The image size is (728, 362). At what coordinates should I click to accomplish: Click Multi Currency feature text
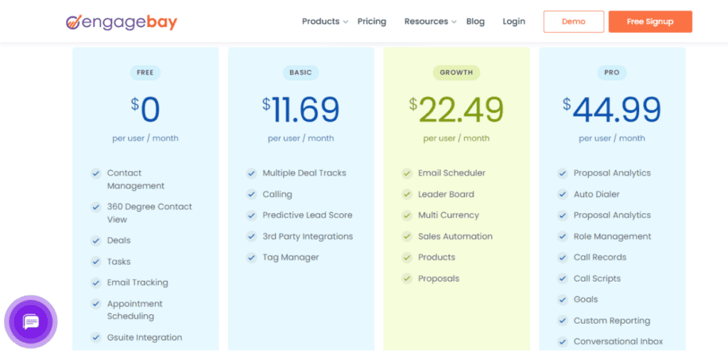tap(449, 215)
